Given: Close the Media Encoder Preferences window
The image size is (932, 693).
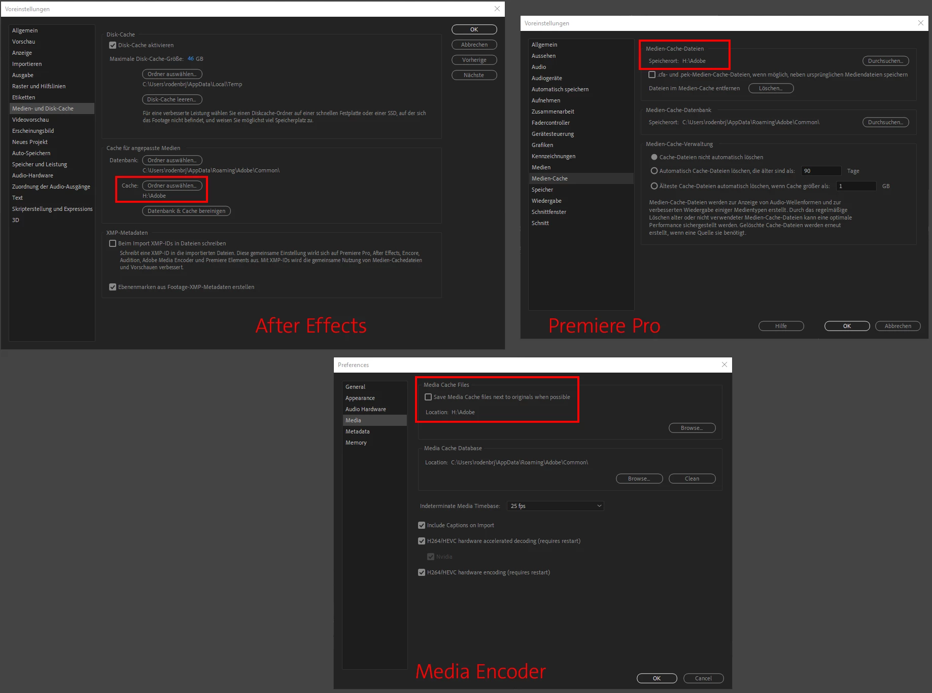Looking at the screenshot, I should click(724, 364).
